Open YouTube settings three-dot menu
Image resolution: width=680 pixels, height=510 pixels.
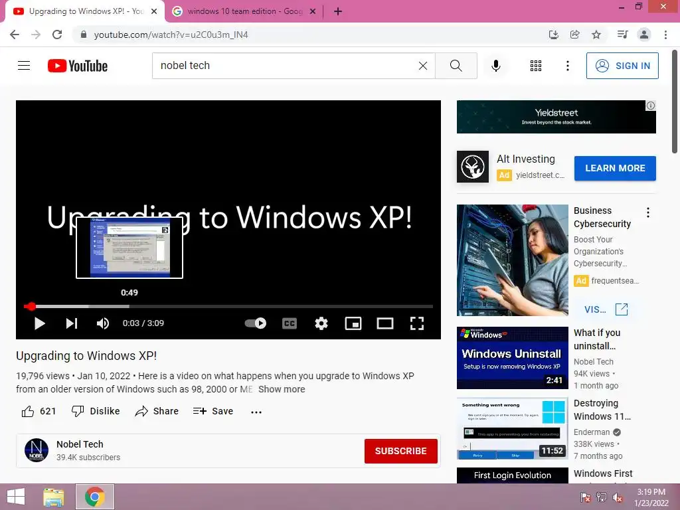tap(567, 66)
